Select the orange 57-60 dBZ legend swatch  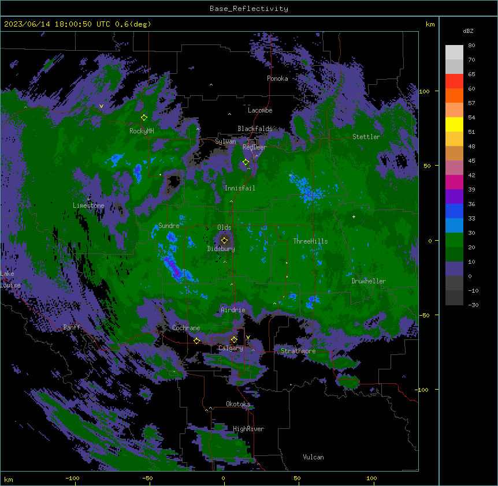[x=454, y=95]
